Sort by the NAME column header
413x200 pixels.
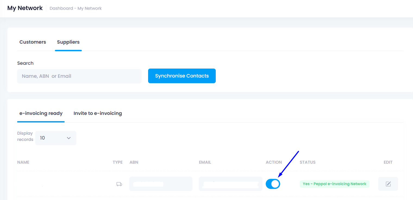(x=23, y=162)
